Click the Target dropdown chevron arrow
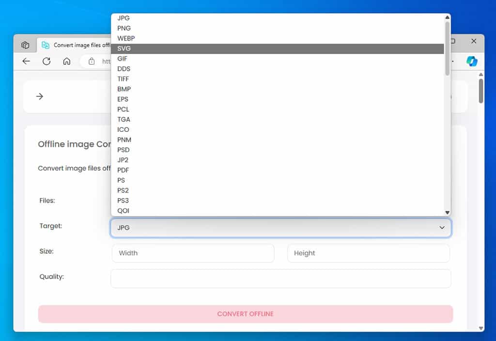 pos(442,228)
